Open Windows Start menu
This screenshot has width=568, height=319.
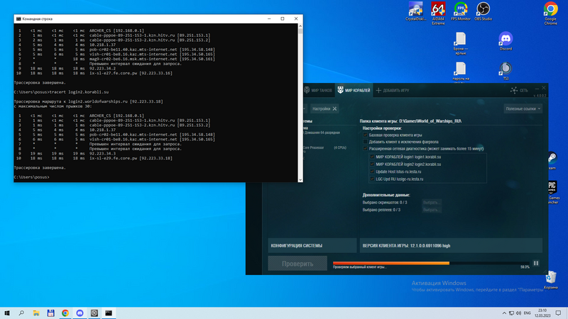pyautogui.click(x=7, y=313)
